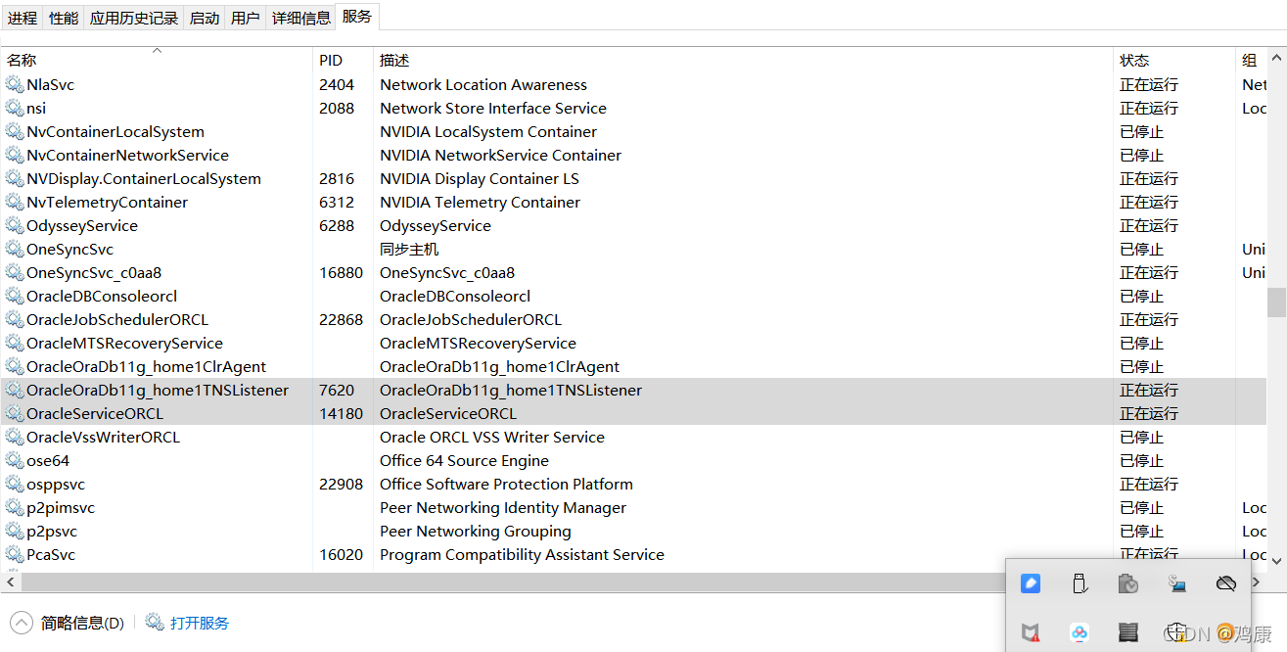Switch to the 性能 tab
Viewport: 1287px width, 652px height.
tap(64, 18)
